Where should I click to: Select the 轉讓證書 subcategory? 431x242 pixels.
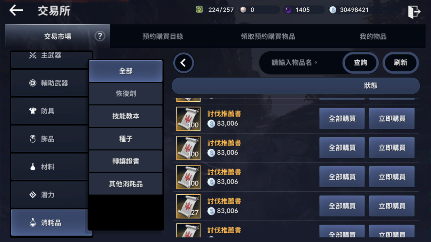tap(126, 161)
